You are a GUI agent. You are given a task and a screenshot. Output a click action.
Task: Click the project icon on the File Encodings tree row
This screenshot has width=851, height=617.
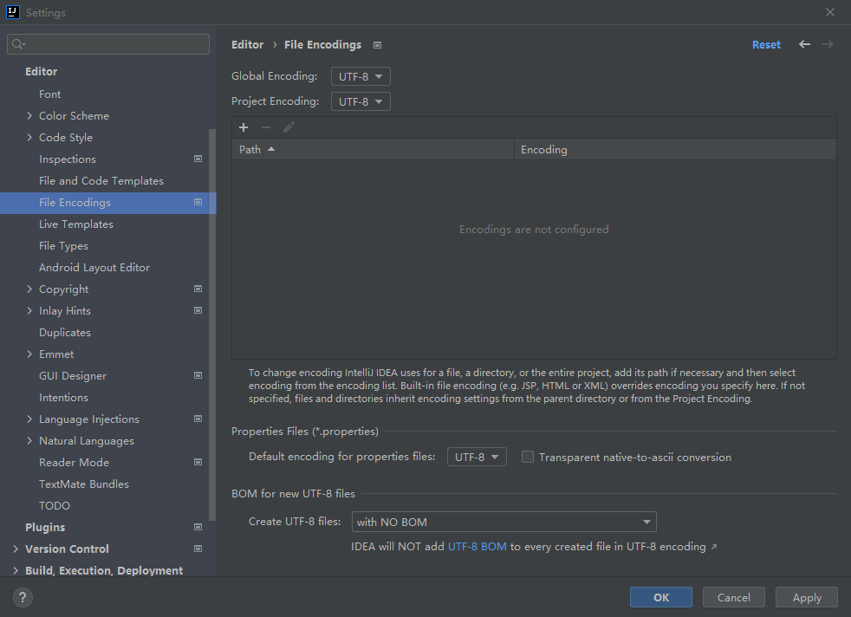[x=198, y=202]
